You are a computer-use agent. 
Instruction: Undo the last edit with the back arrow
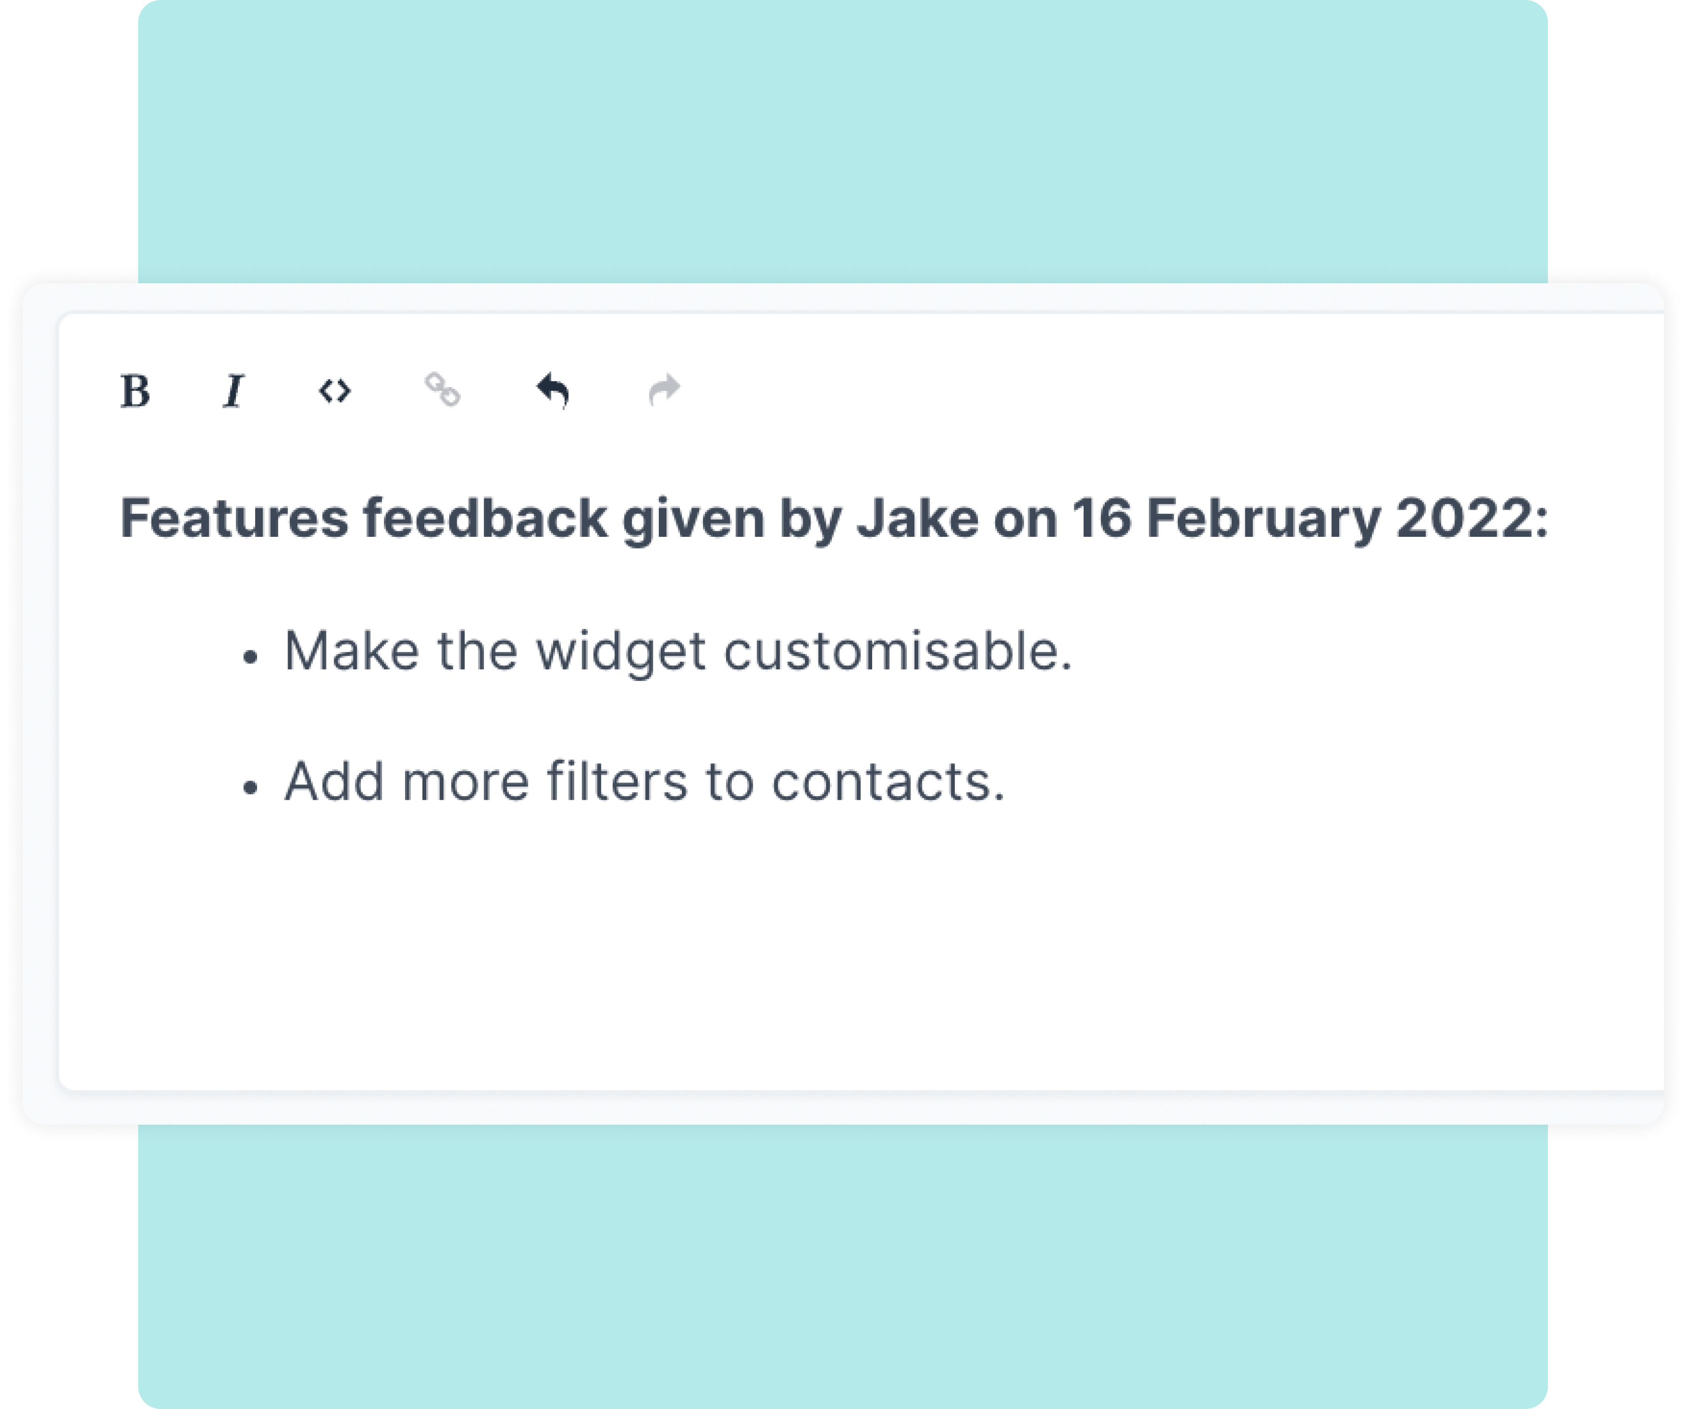553,391
